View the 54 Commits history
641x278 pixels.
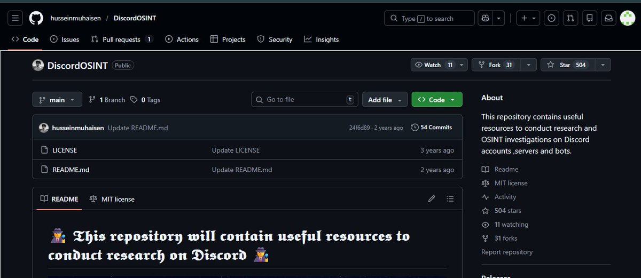tap(432, 128)
